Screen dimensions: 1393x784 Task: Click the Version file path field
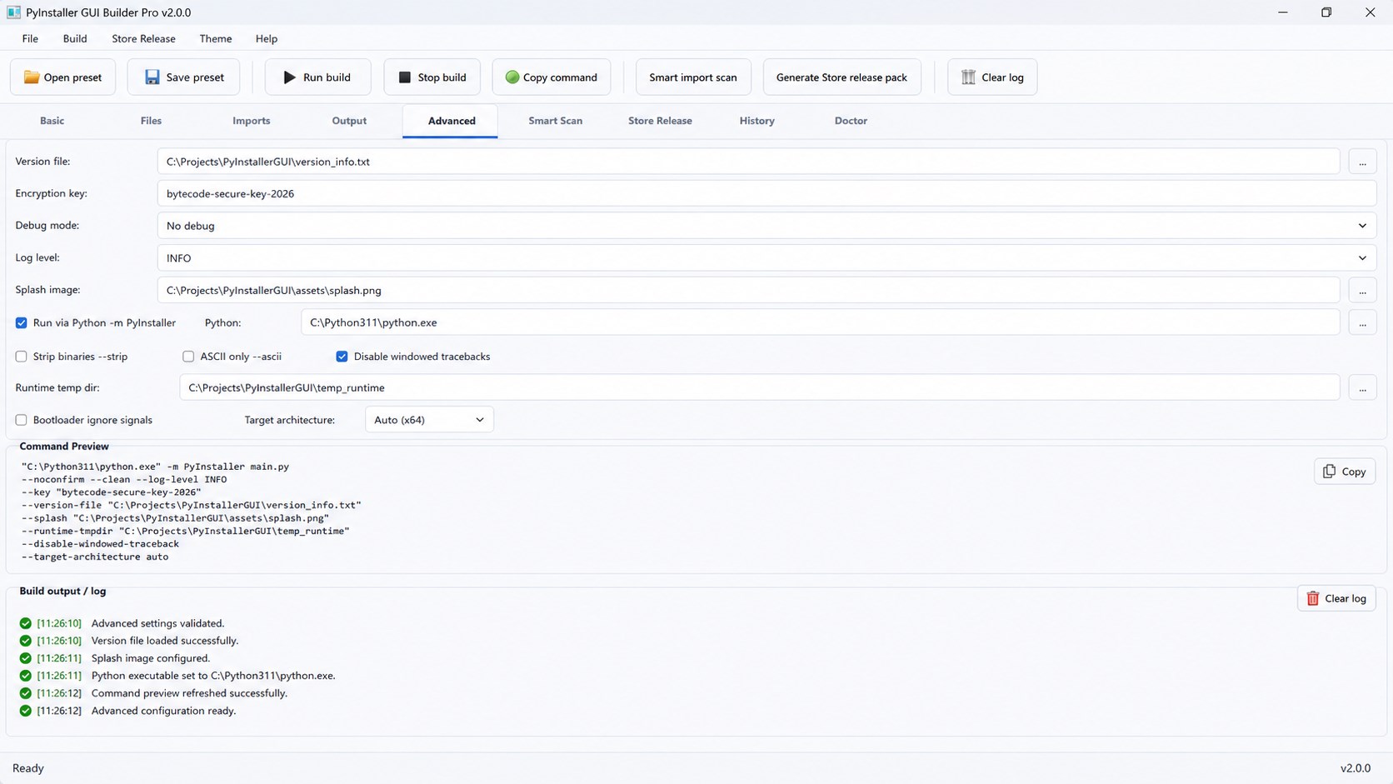pyautogui.click(x=748, y=162)
